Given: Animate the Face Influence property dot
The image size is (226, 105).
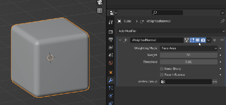Looking at the screenshot, I should [220, 75].
